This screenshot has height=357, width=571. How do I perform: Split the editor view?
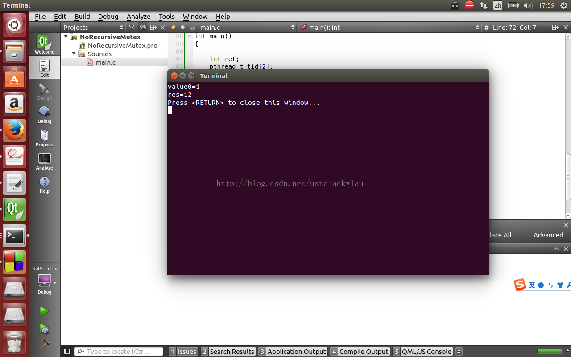555,28
